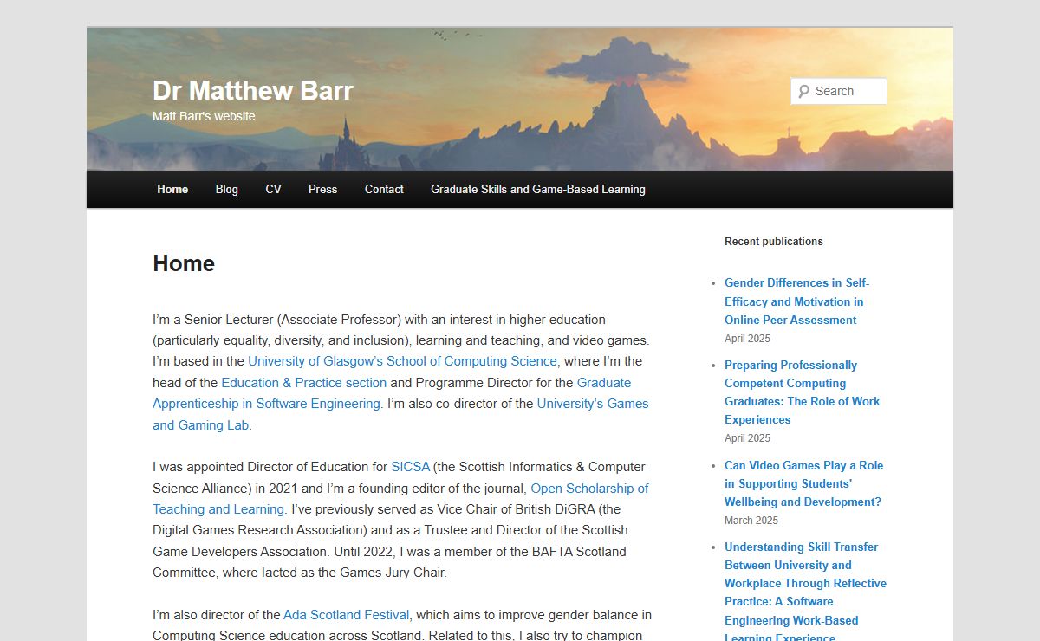Click the March 2025 date text
Image resolution: width=1040 pixels, height=641 pixels.
tap(751, 521)
